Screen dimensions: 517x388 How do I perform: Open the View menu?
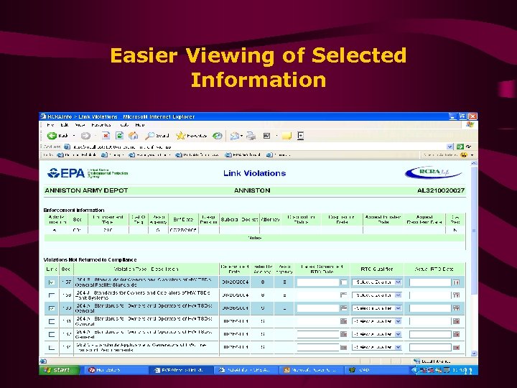coord(80,125)
